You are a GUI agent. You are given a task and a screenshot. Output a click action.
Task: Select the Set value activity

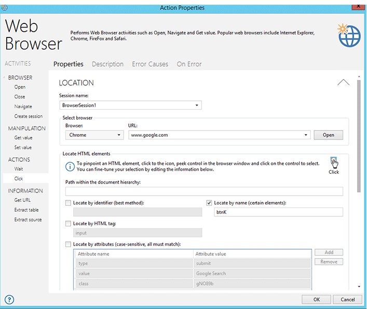coord(23,147)
